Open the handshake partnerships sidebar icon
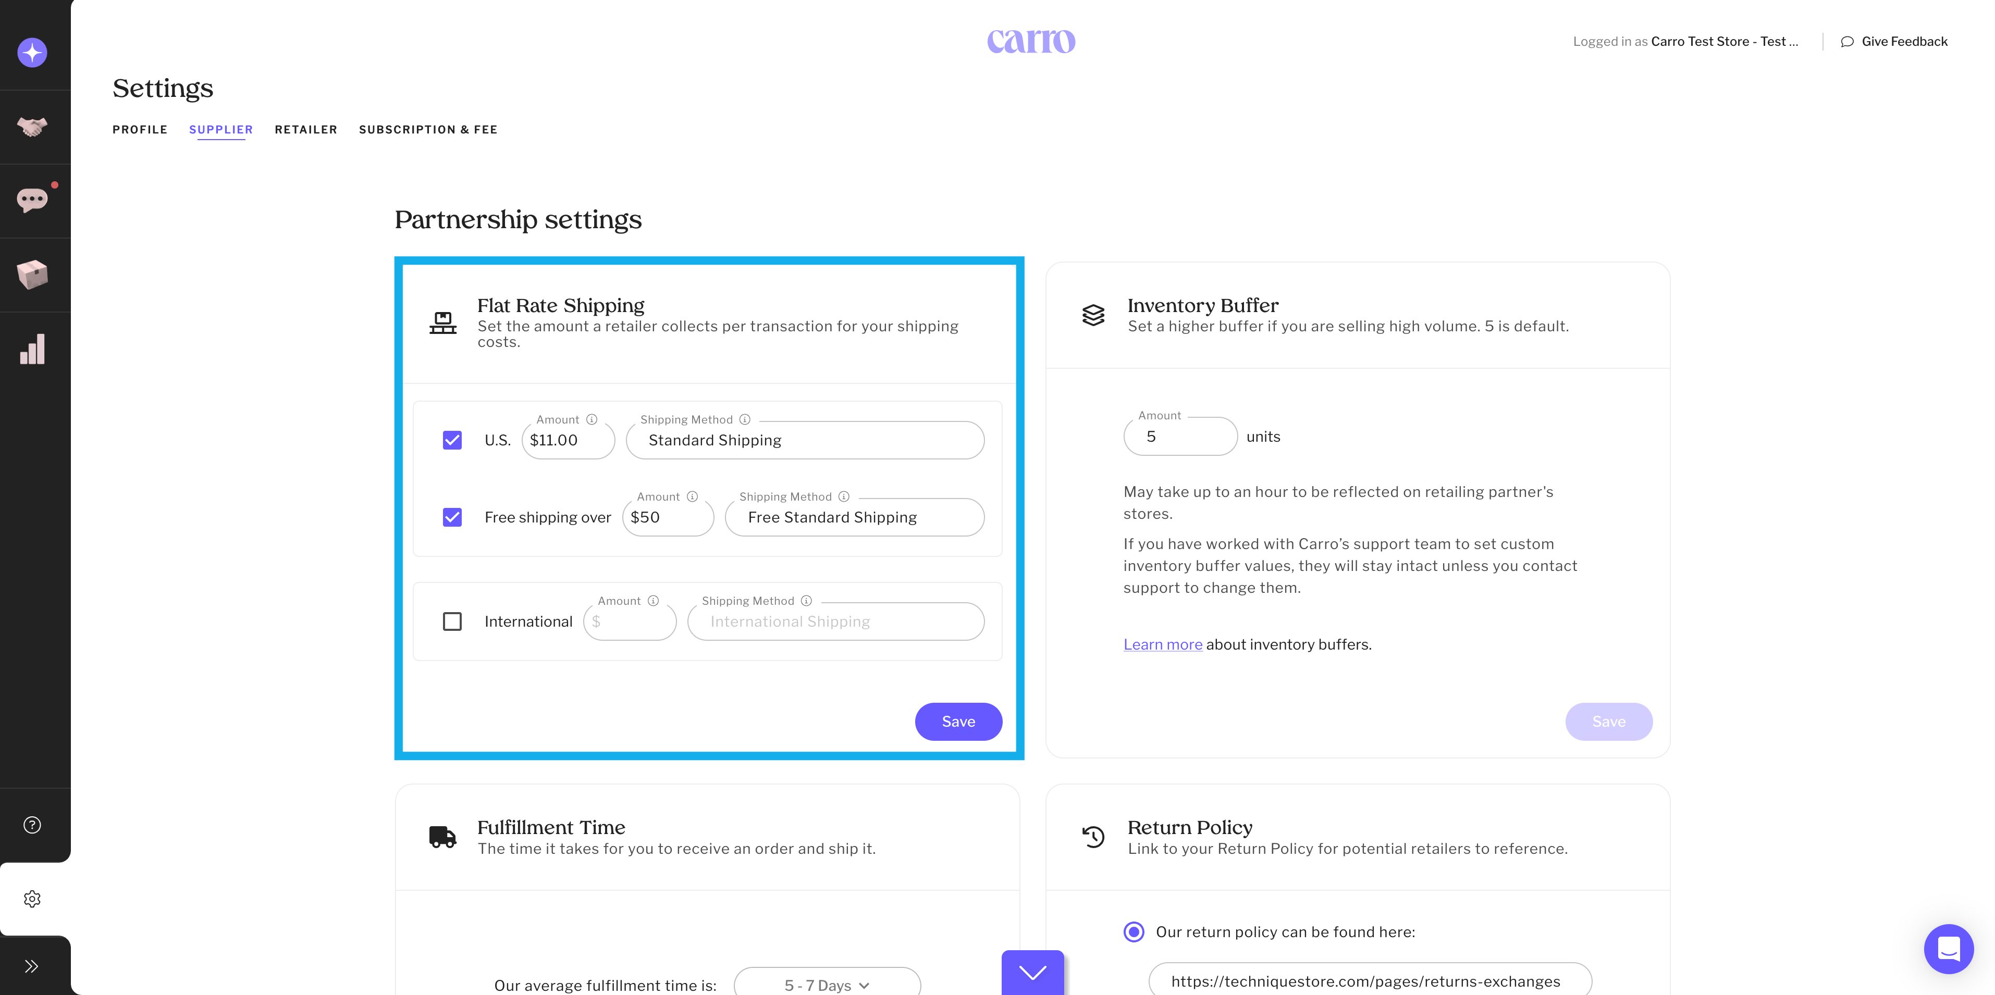This screenshot has width=1995, height=995. pos(32,126)
